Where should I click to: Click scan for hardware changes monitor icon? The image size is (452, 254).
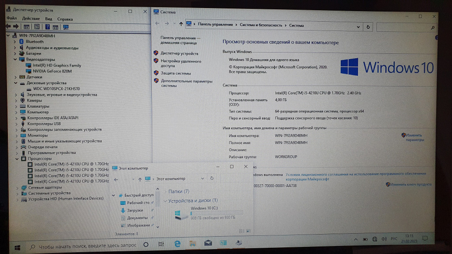pyautogui.click(x=66, y=27)
